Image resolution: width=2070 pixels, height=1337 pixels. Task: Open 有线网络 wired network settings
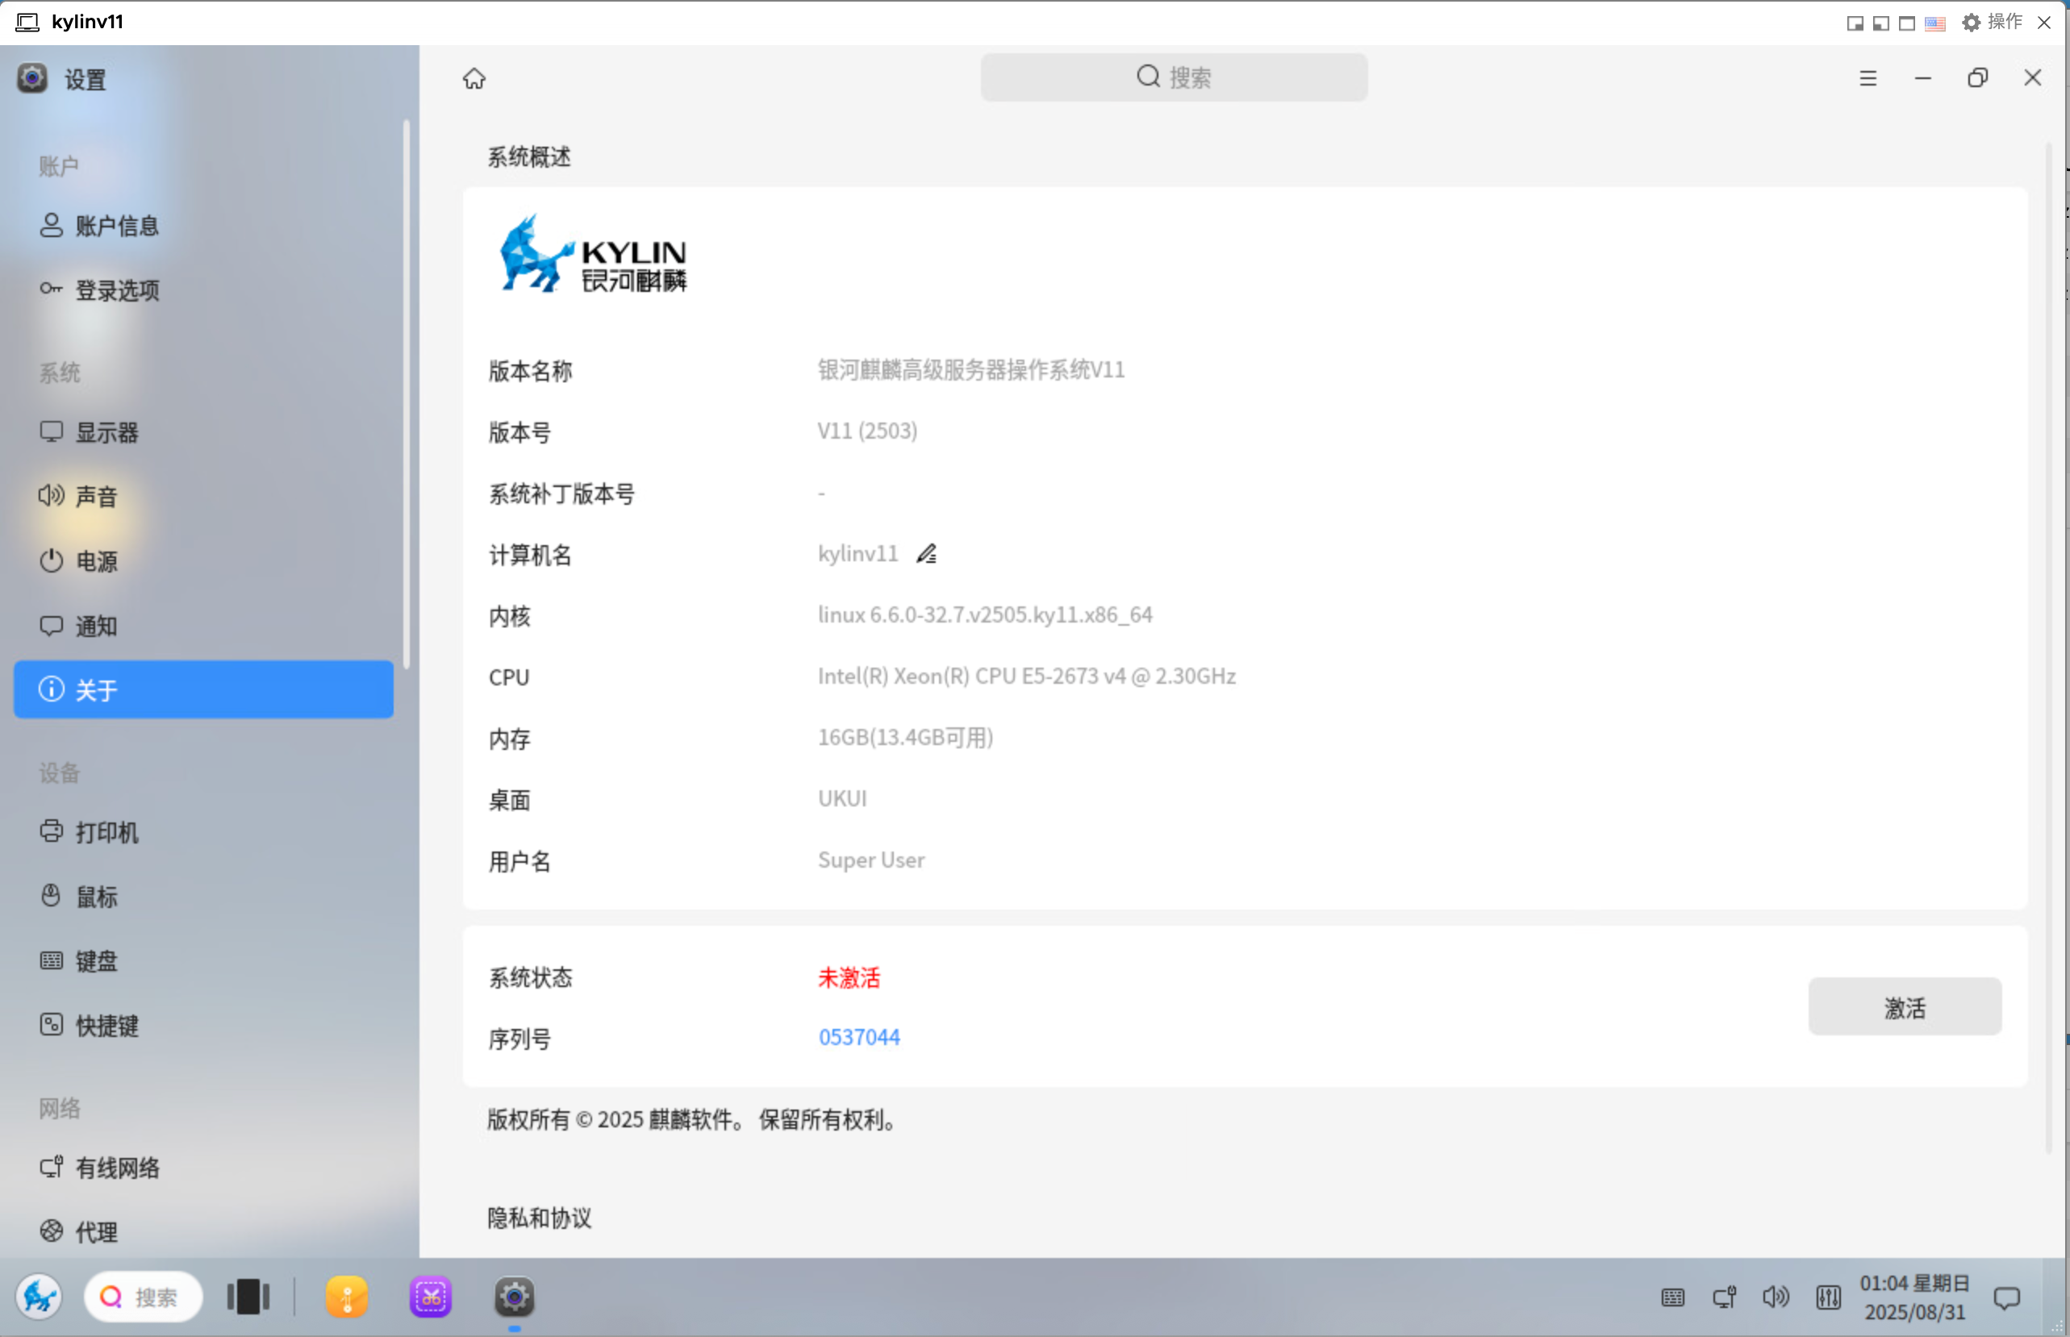[x=116, y=1168]
